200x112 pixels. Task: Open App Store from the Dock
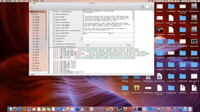[x=58, y=109]
